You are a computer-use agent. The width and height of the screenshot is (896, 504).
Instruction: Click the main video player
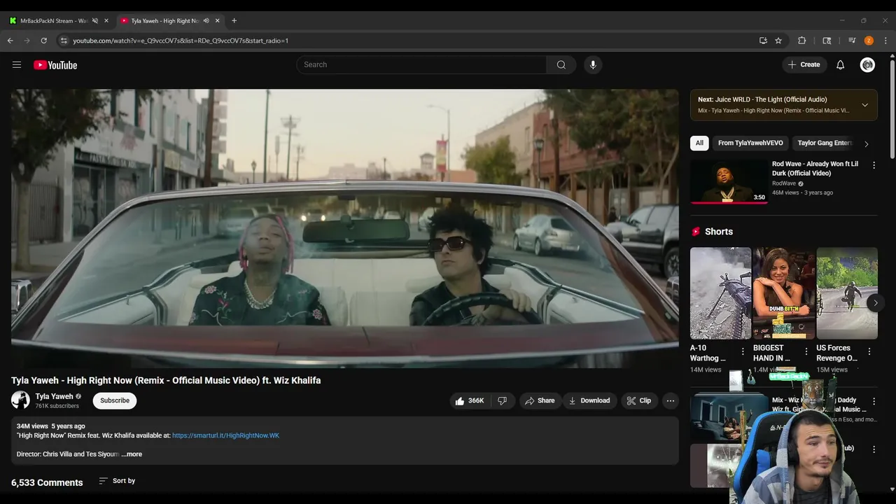pos(344,228)
